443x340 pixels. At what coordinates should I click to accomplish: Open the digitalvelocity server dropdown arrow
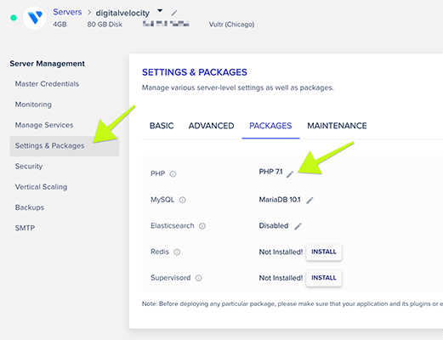coord(160,11)
